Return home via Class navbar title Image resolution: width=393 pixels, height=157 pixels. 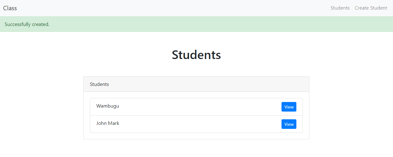coord(10,8)
